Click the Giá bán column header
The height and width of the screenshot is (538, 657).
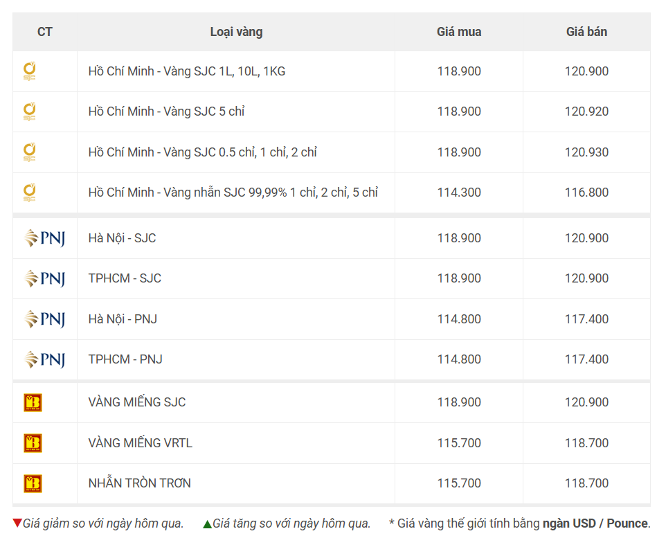pos(586,32)
